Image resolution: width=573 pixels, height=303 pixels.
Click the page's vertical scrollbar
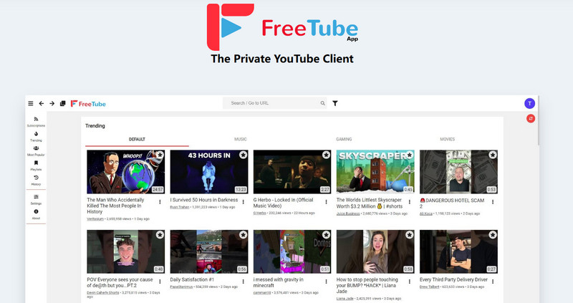(538, 121)
